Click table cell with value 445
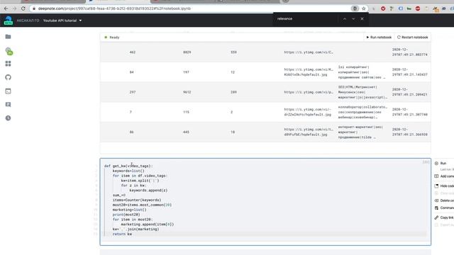This screenshot has width=454, height=255. click(186, 132)
